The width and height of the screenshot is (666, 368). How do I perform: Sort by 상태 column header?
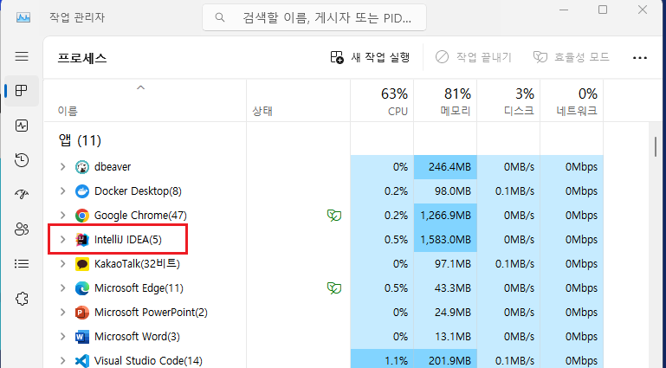coord(298,100)
